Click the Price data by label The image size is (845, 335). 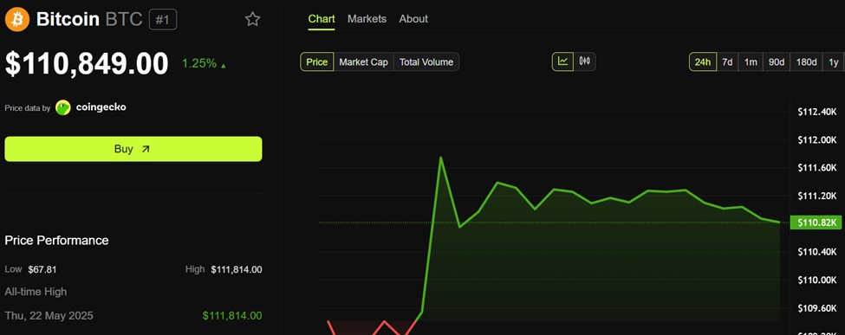28,107
